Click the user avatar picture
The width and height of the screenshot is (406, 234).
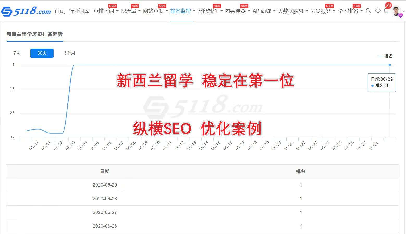click(x=396, y=11)
